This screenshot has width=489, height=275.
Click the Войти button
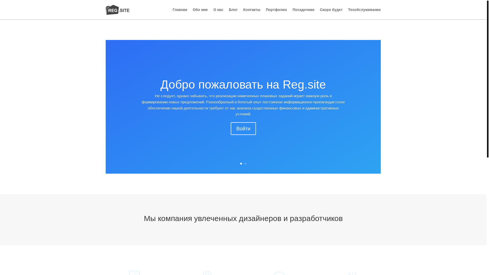(x=243, y=129)
